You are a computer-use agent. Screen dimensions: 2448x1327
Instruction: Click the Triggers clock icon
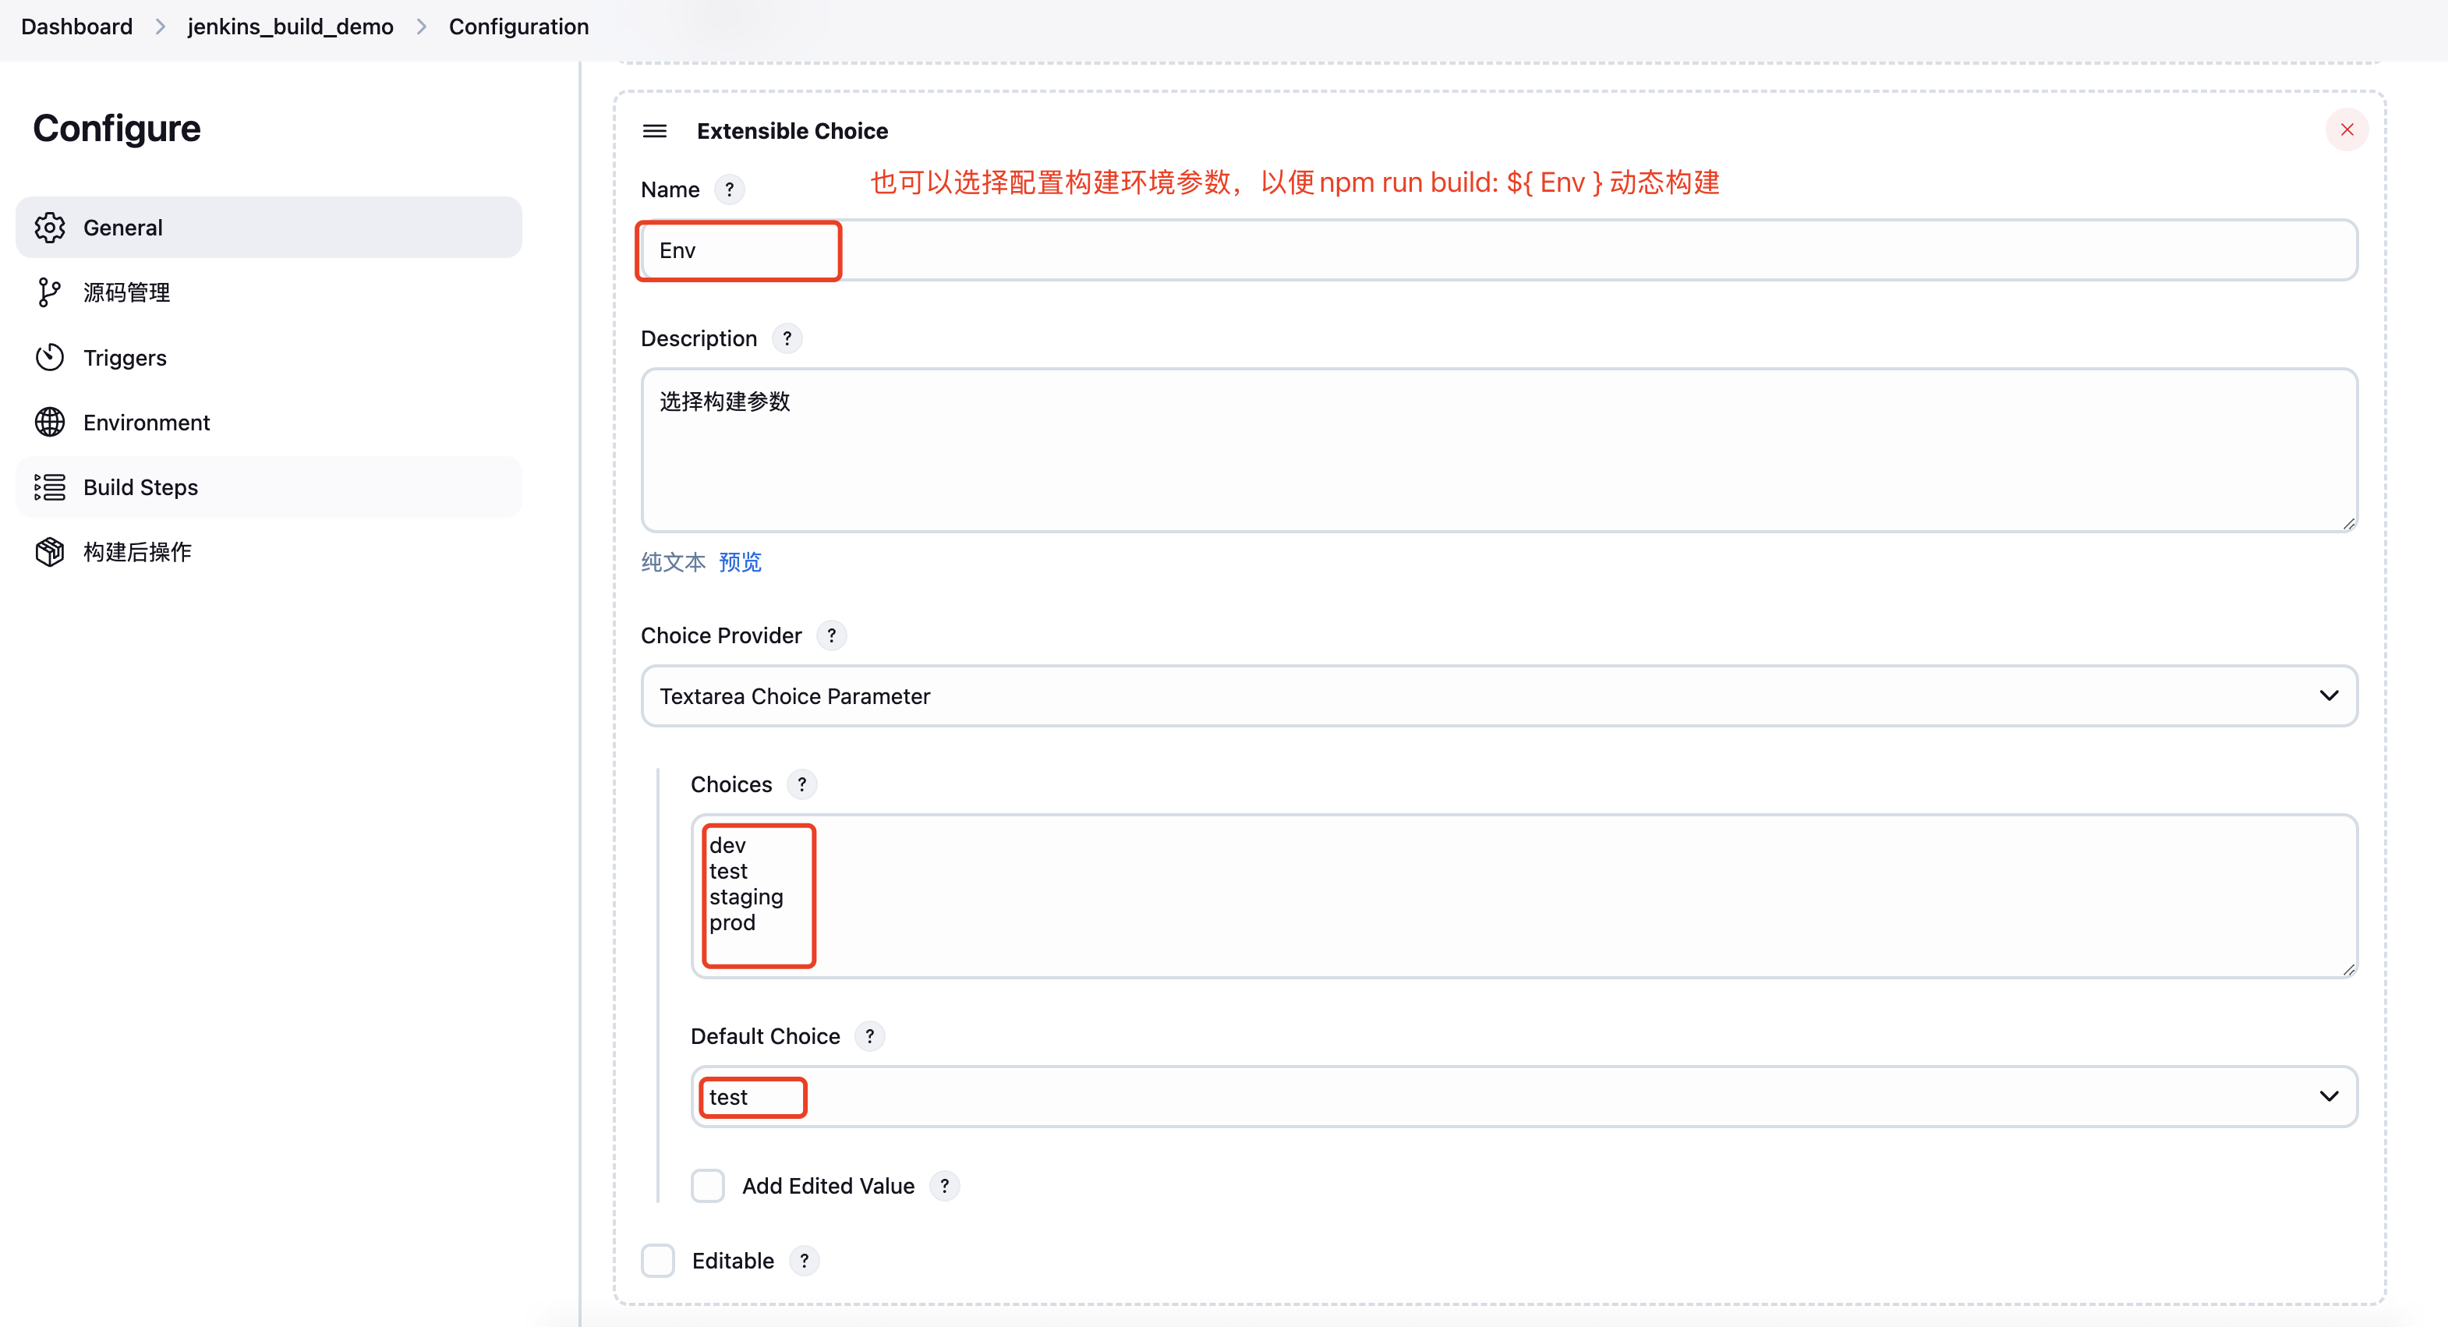(x=49, y=357)
